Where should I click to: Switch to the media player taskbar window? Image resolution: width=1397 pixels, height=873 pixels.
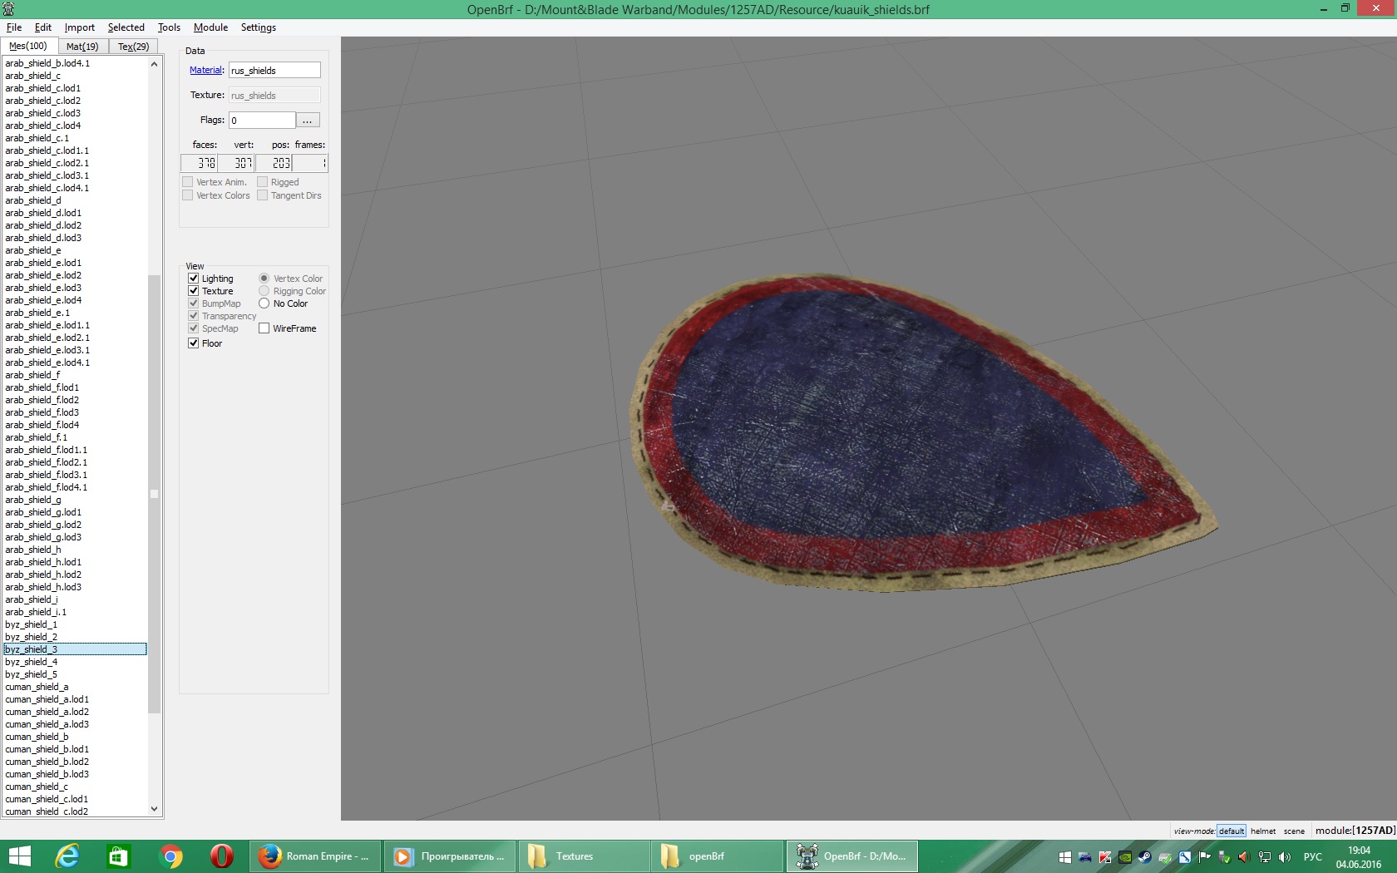(450, 856)
